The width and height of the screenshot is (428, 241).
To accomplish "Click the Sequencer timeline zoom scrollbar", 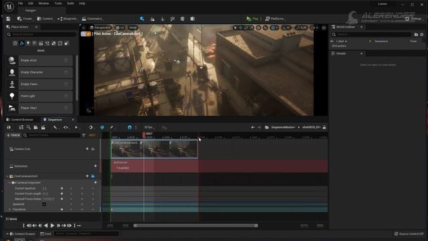I will pyautogui.click(x=195, y=226).
